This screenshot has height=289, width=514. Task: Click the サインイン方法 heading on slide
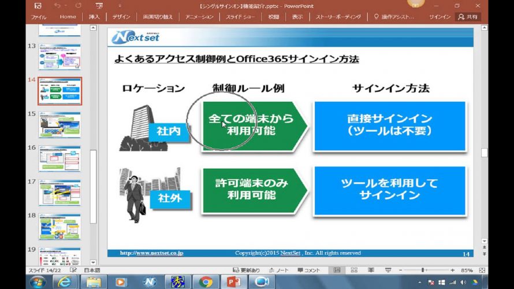[x=391, y=88]
